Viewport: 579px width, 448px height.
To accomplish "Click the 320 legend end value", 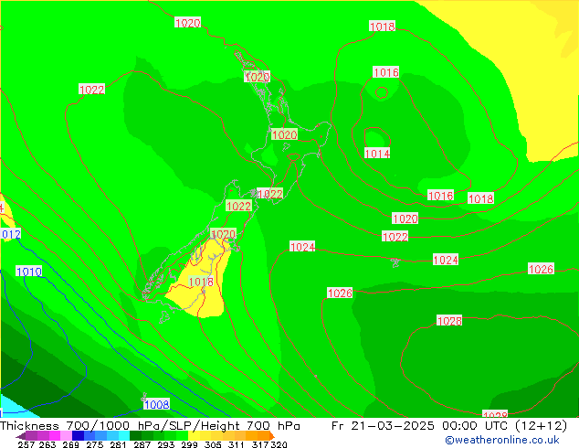I will (x=279, y=444).
